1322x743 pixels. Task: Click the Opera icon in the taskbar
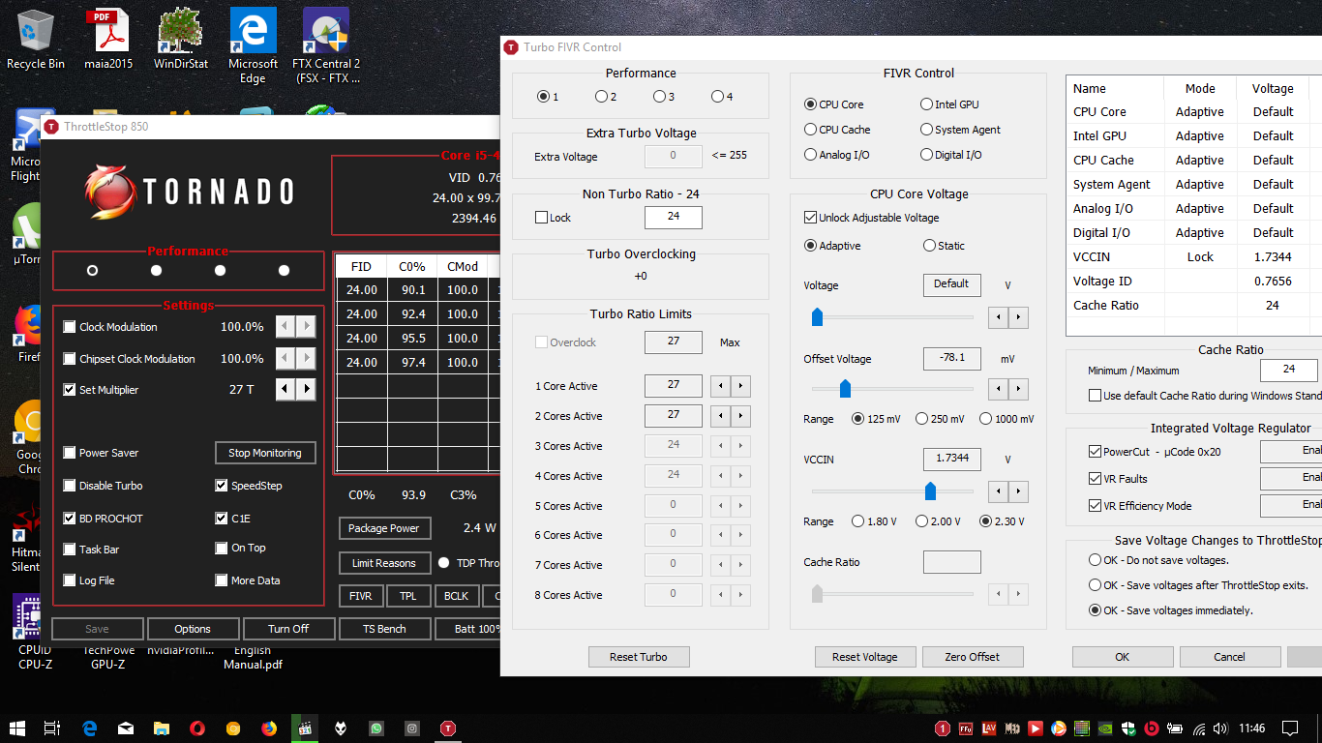197,728
